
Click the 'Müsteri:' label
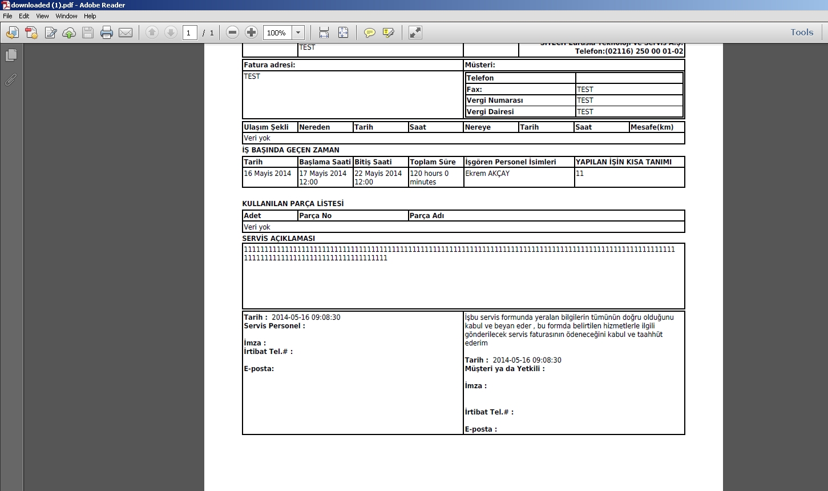point(480,65)
